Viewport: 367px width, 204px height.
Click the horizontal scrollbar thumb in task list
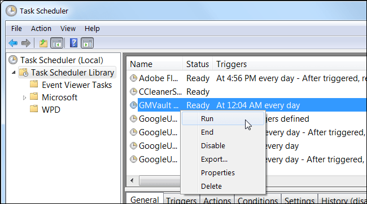coord(160,180)
